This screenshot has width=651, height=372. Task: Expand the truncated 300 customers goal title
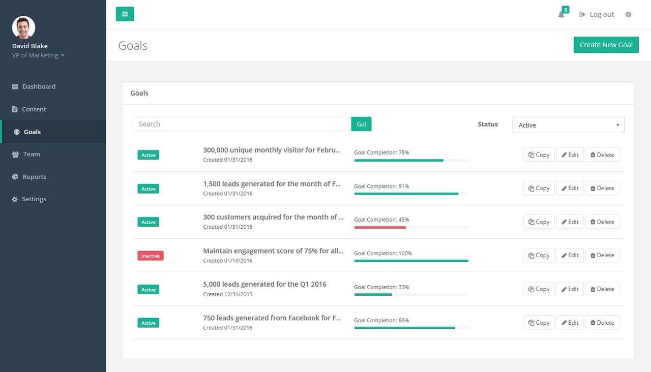tap(273, 216)
